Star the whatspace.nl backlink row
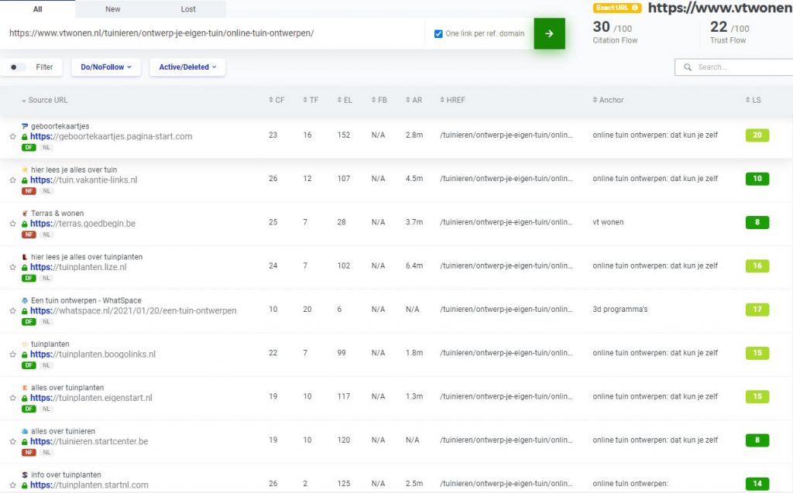Image resolution: width=793 pixels, height=493 pixels. pyautogui.click(x=12, y=311)
